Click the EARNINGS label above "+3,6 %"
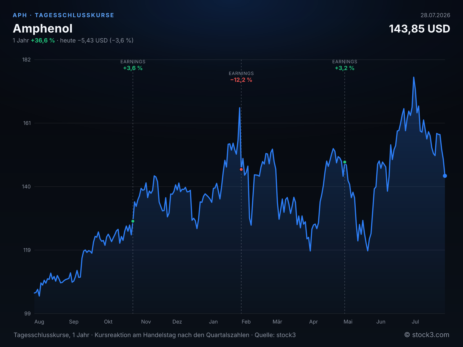463x347 pixels. point(133,62)
